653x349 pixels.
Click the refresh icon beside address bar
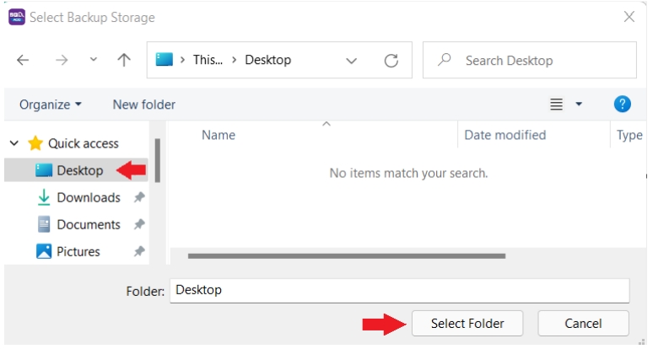pyautogui.click(x=391, y=61)
